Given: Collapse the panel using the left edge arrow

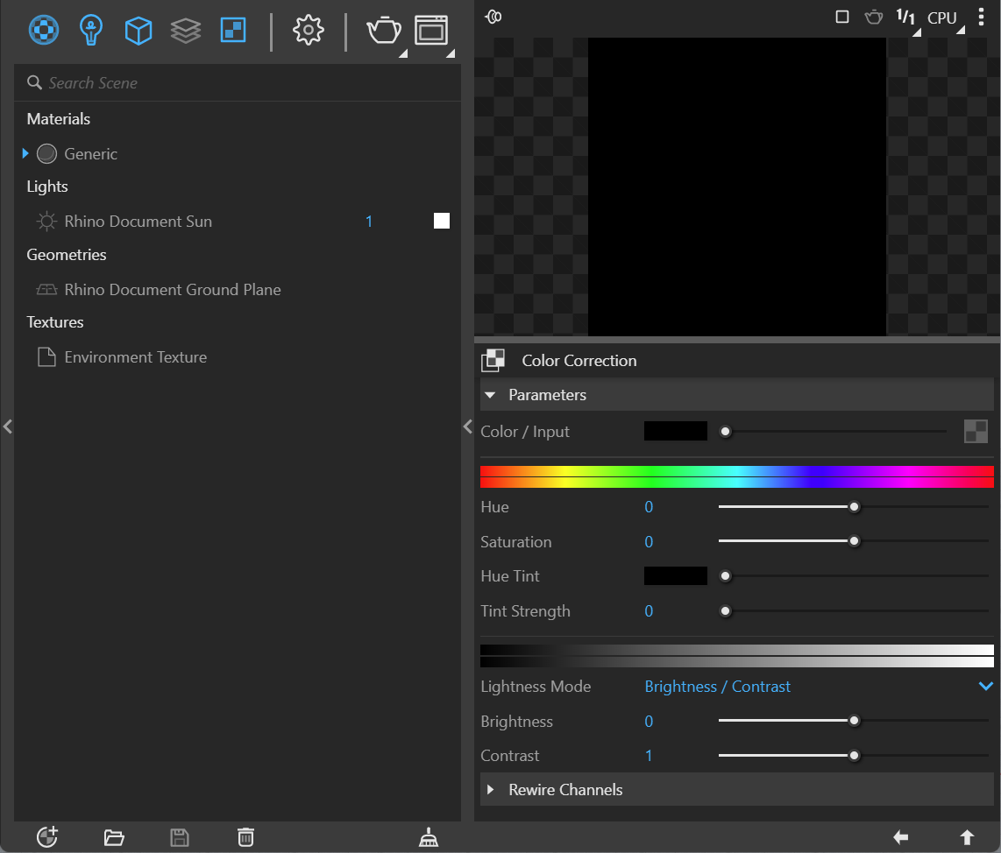Looking at the screenshot, I should tap(8, 426).
